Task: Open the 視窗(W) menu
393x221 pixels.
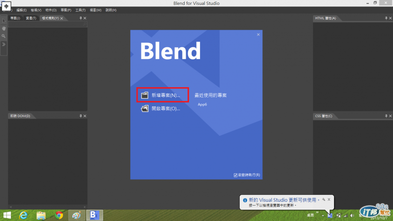Action: (x=95, y=10)
